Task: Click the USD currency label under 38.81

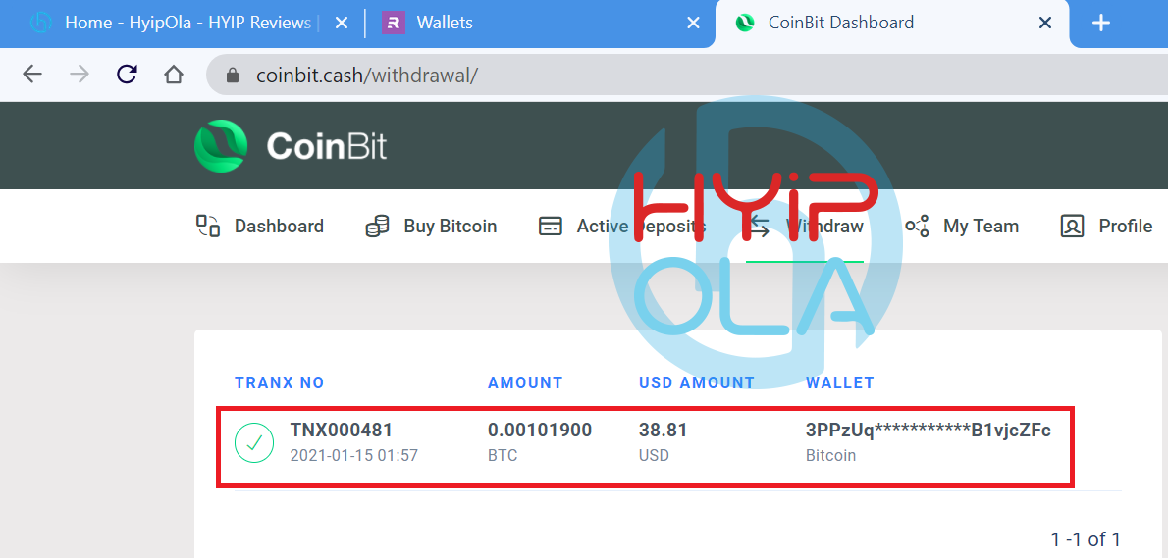Action: coord(654,455)
